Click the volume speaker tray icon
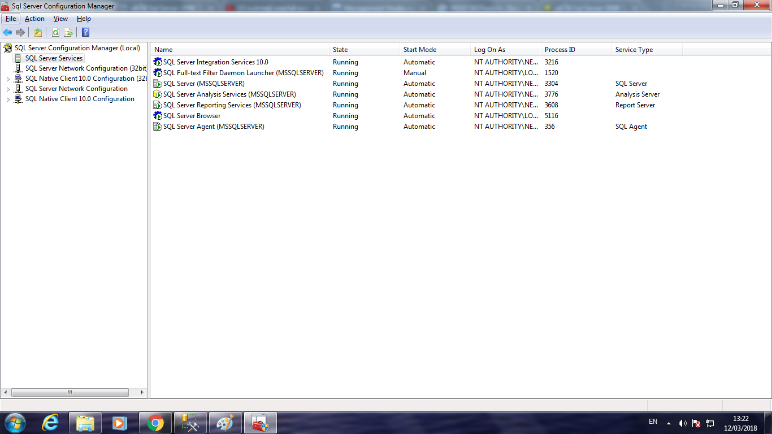This screenshot has width=772, height=434. click(683, 423)
